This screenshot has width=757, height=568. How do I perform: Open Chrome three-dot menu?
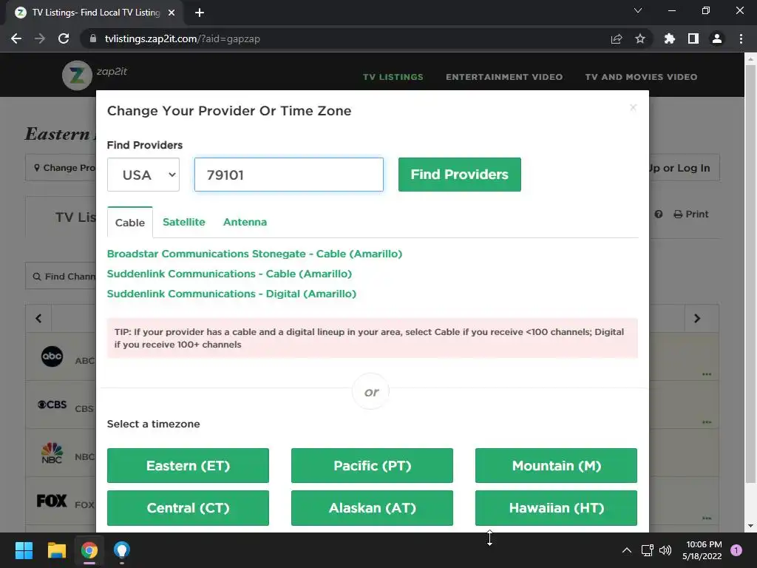(x=741, y=38)
